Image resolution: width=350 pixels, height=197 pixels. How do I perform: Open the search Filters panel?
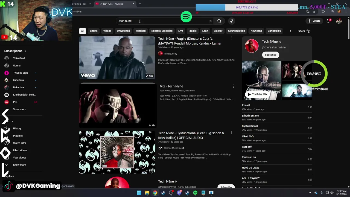coord(304,31)
